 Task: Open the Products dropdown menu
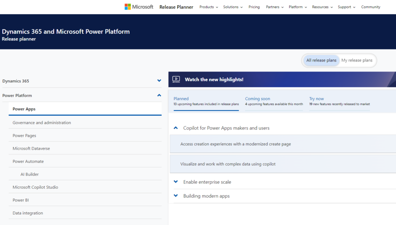208,7
